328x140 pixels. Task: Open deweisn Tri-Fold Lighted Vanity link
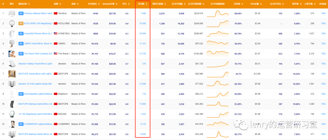[x=35, y=84]
